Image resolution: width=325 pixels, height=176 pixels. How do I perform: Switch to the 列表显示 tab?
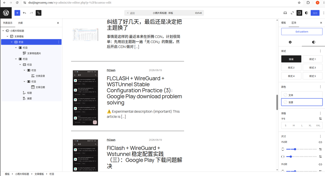click(x=8, y=23)
